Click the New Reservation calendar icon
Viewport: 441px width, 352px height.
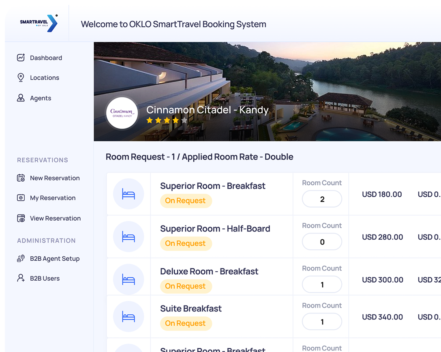21,178
